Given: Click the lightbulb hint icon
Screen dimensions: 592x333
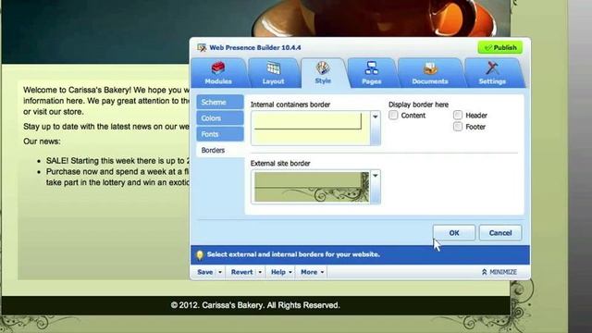Looking at the screenshot, I should [200, 255].
